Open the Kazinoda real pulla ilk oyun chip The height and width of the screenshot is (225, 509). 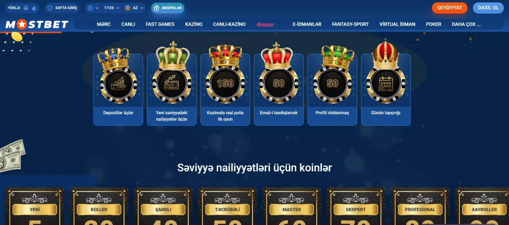(x=225, y=90)
